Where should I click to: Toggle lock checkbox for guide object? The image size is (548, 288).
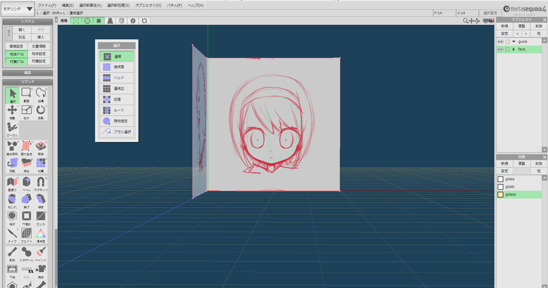(507, 42)
